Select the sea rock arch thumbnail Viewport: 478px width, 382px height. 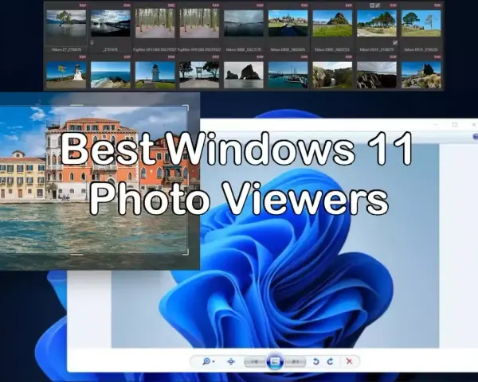coord(244,75)
